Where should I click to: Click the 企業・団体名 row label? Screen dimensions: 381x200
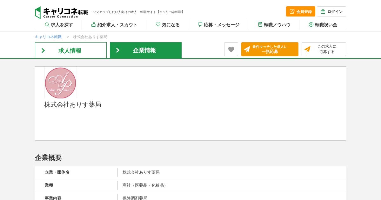[57, 172]
